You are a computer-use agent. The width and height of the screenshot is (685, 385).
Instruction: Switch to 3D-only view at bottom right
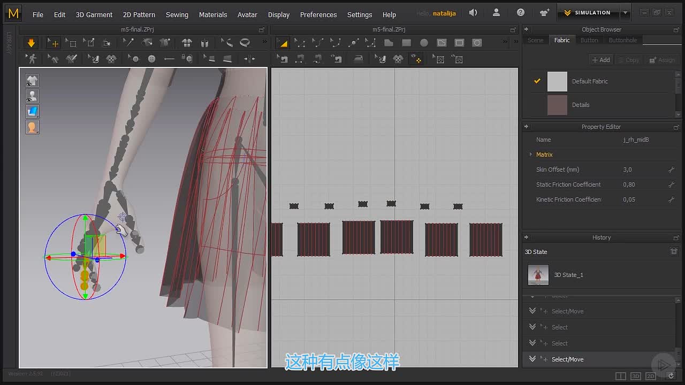tap(635, 376)
